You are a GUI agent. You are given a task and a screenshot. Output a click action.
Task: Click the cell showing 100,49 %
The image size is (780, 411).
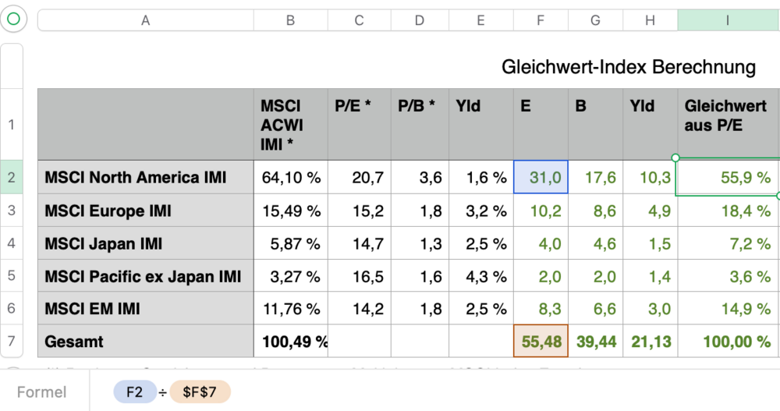pos(290,342)
